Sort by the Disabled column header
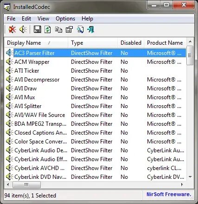The height and width of the screenshot is (204, 198). coord(131,43)
